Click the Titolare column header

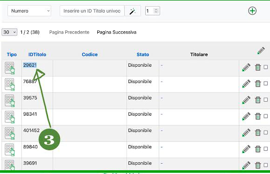[199, 55]
